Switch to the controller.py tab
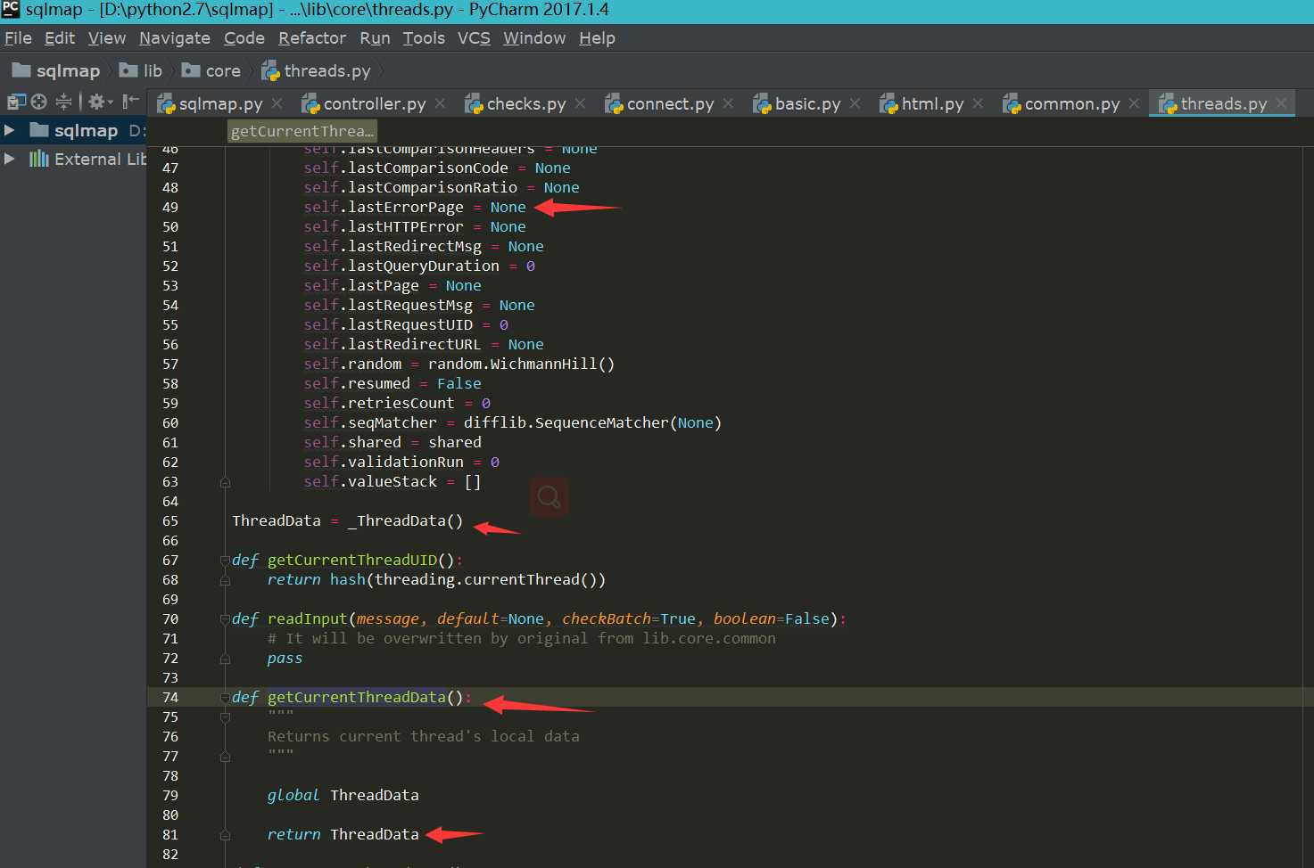The image size is (1314, 868). pyautogui.click(x=375, y=103)
